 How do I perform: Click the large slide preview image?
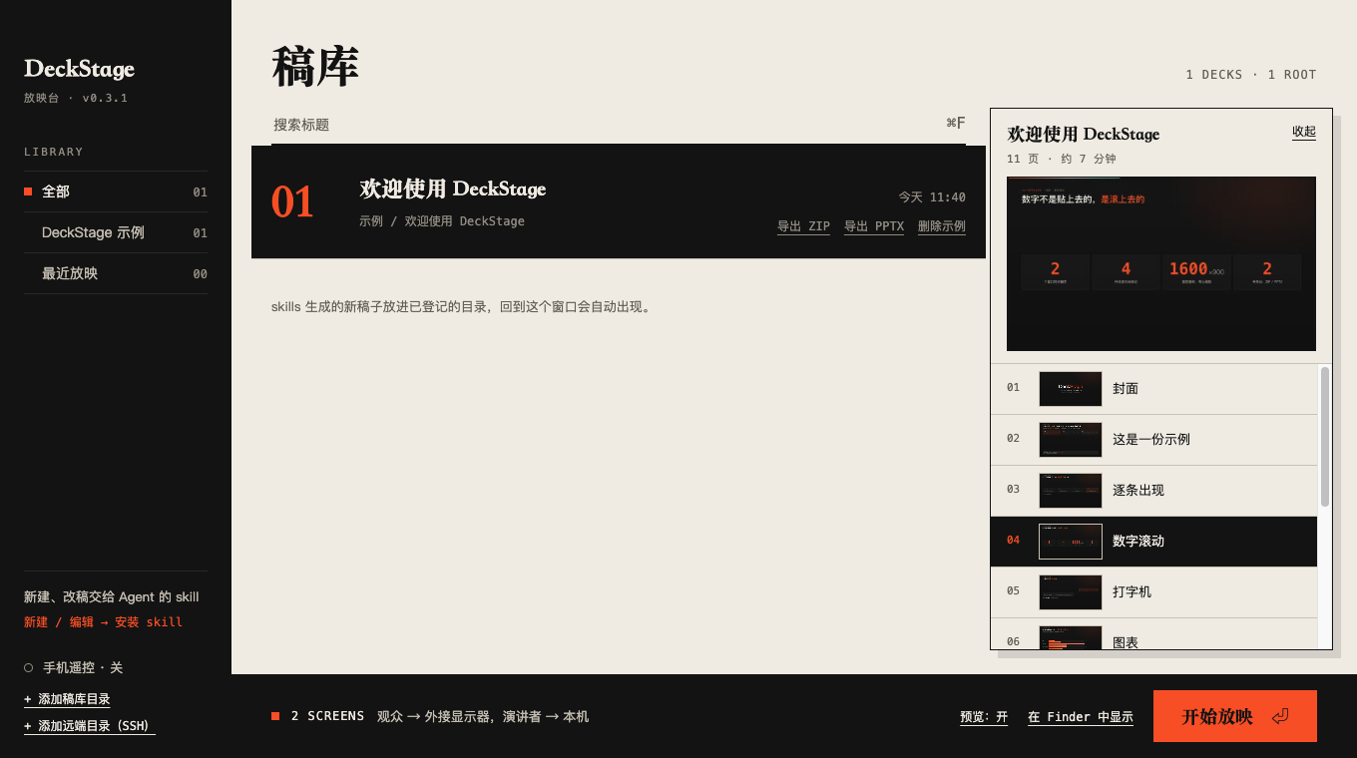point(1161,264)
